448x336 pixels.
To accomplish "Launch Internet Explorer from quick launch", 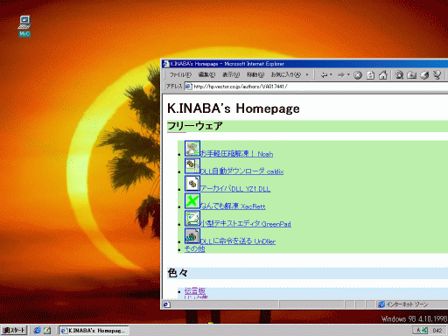I will pyautogui.click(x=37, y=330).
